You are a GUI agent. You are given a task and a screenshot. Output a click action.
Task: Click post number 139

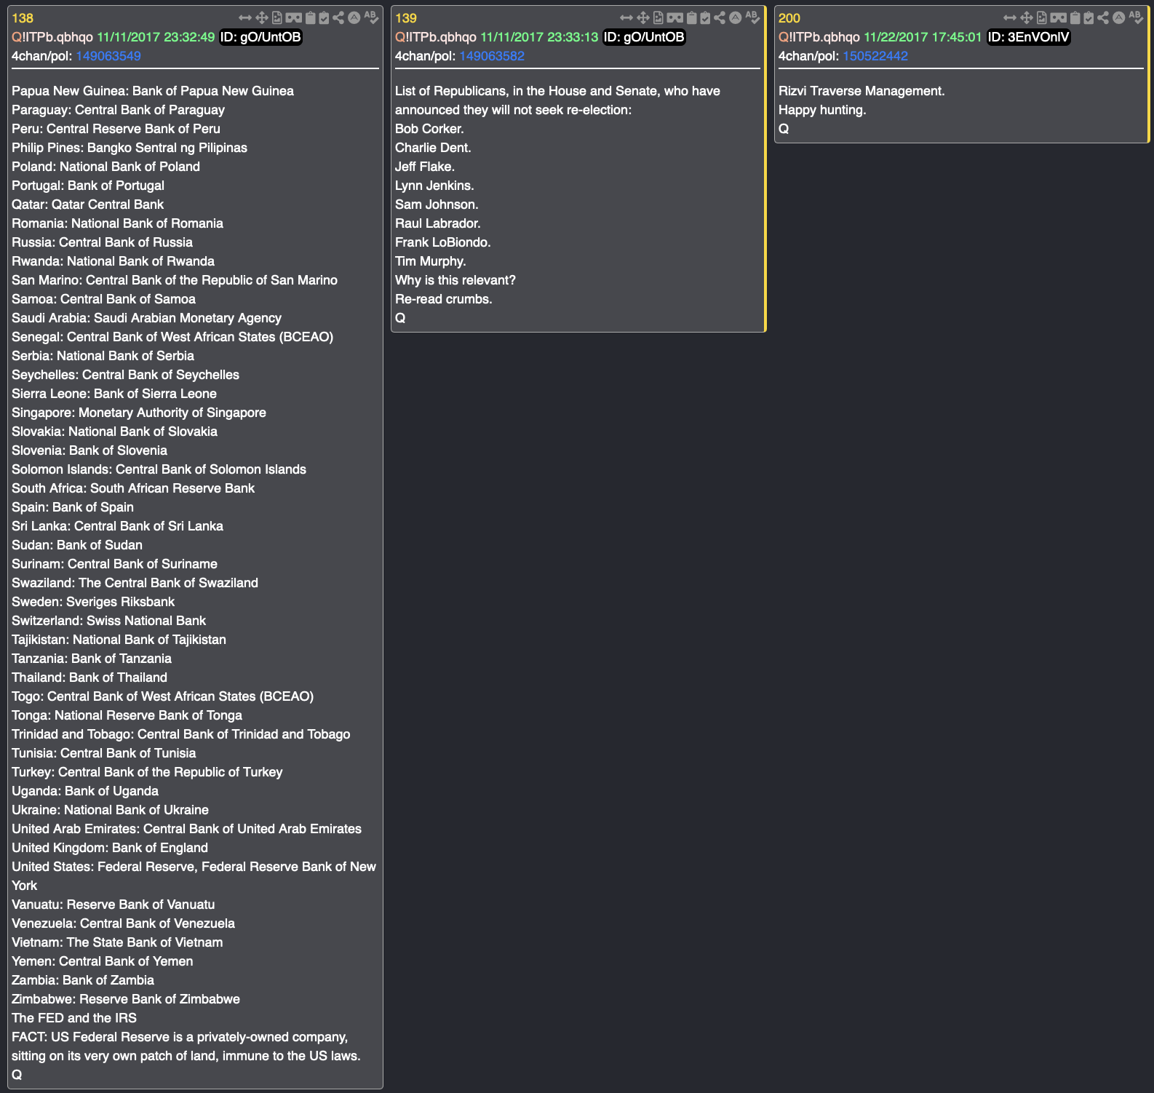pyautogui.click(x=406, y=18)
